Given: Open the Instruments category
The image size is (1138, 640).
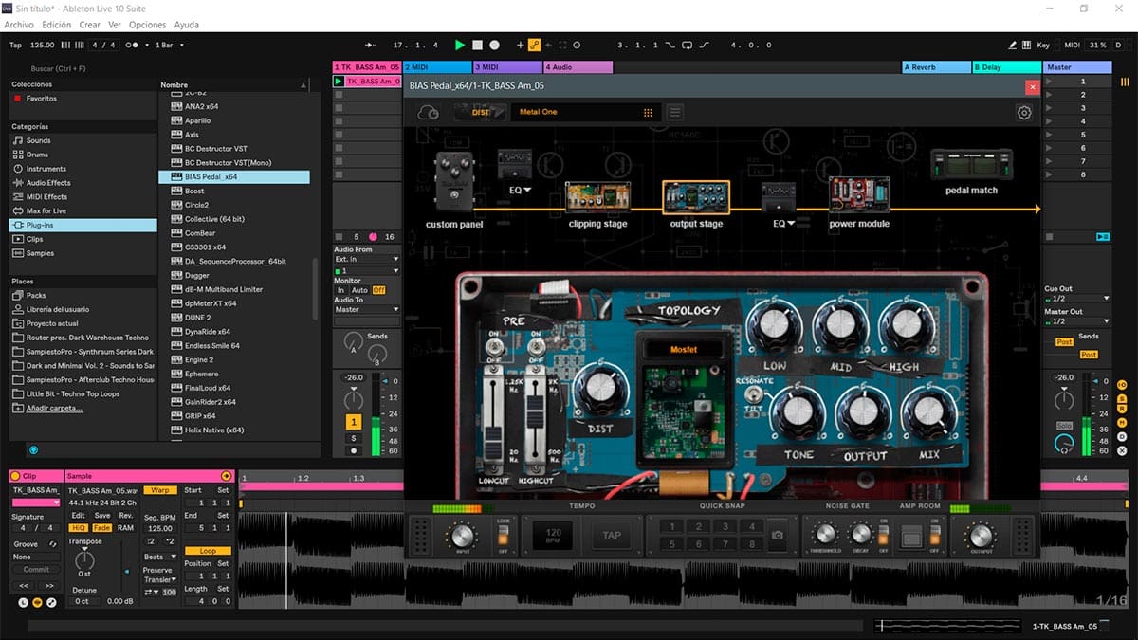Looking at the screenshot, I should click(x=46, y=169).
